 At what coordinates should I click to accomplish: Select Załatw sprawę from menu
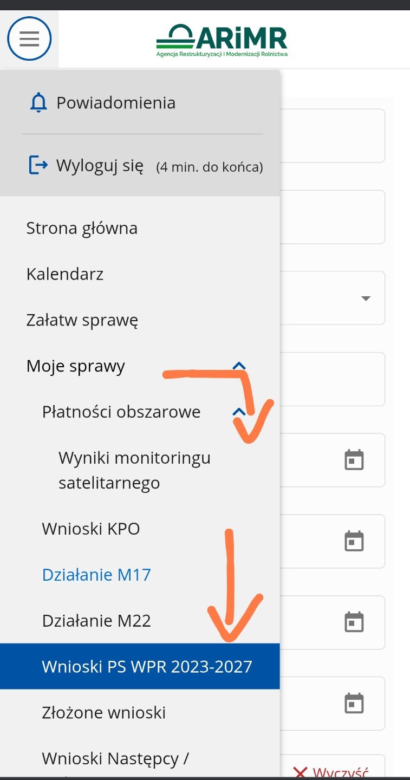[x=82, y=320]
